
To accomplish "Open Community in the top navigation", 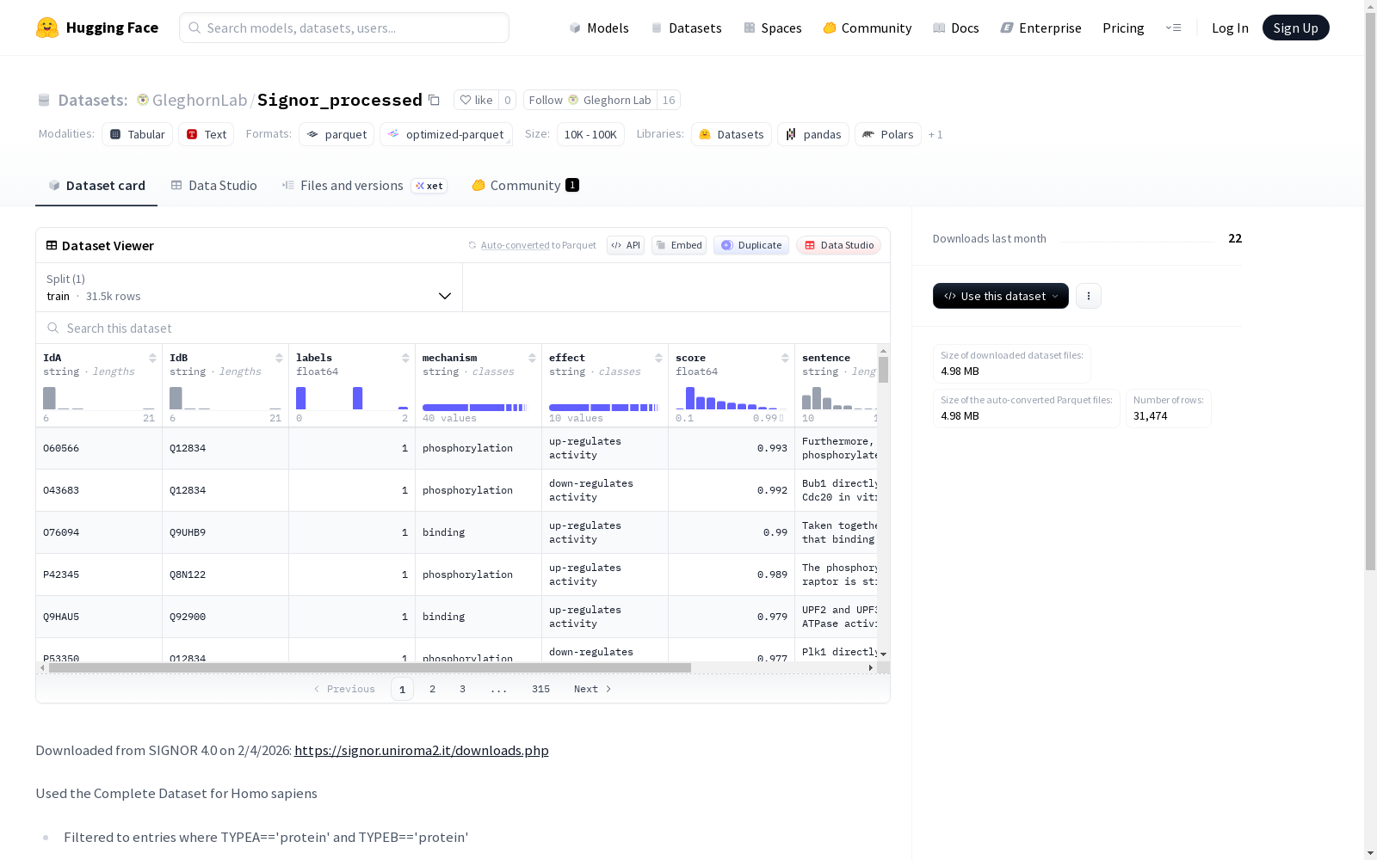I will click(x=868, y=28).
